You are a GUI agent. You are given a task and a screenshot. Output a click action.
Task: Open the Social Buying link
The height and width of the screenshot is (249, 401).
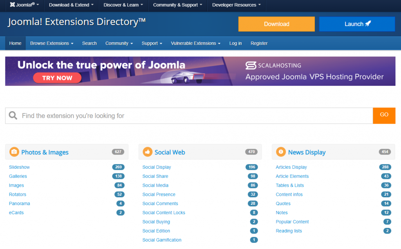pyautogui.click(x=156, y=222)
